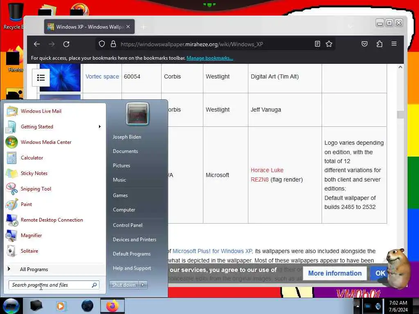Click the tracking protection shield icon
The width and height of the screenshot is (419, 314).
point(102,44)
